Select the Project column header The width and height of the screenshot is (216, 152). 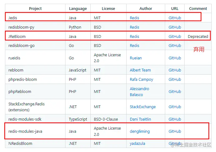click(35, 8)
